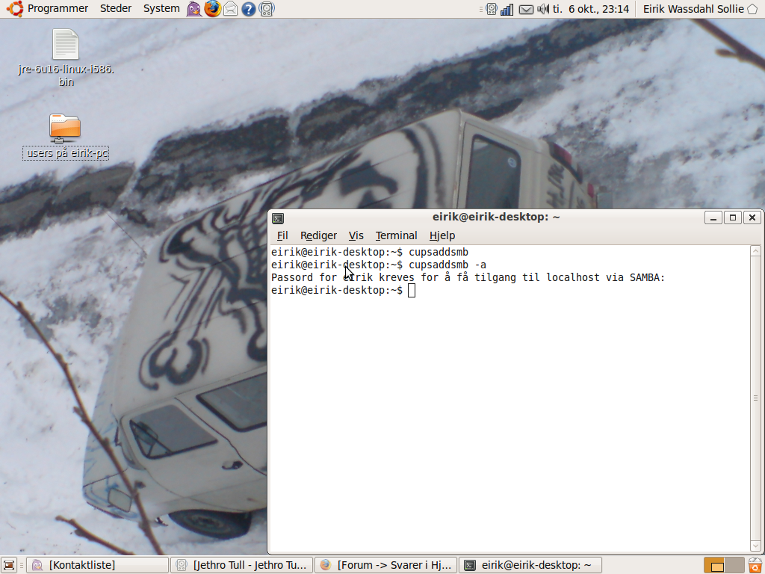Switch to Forum Firefox taskbar window
This screenshot has width=765, height=574.
pyautogui.click(x=386, y=565)
